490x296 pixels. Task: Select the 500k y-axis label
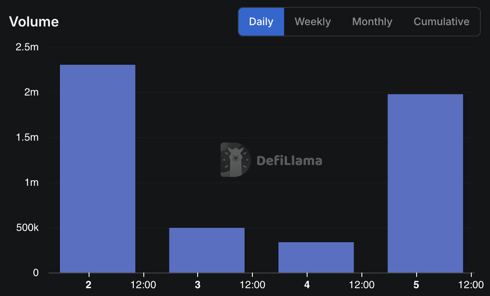click(27, 227)
